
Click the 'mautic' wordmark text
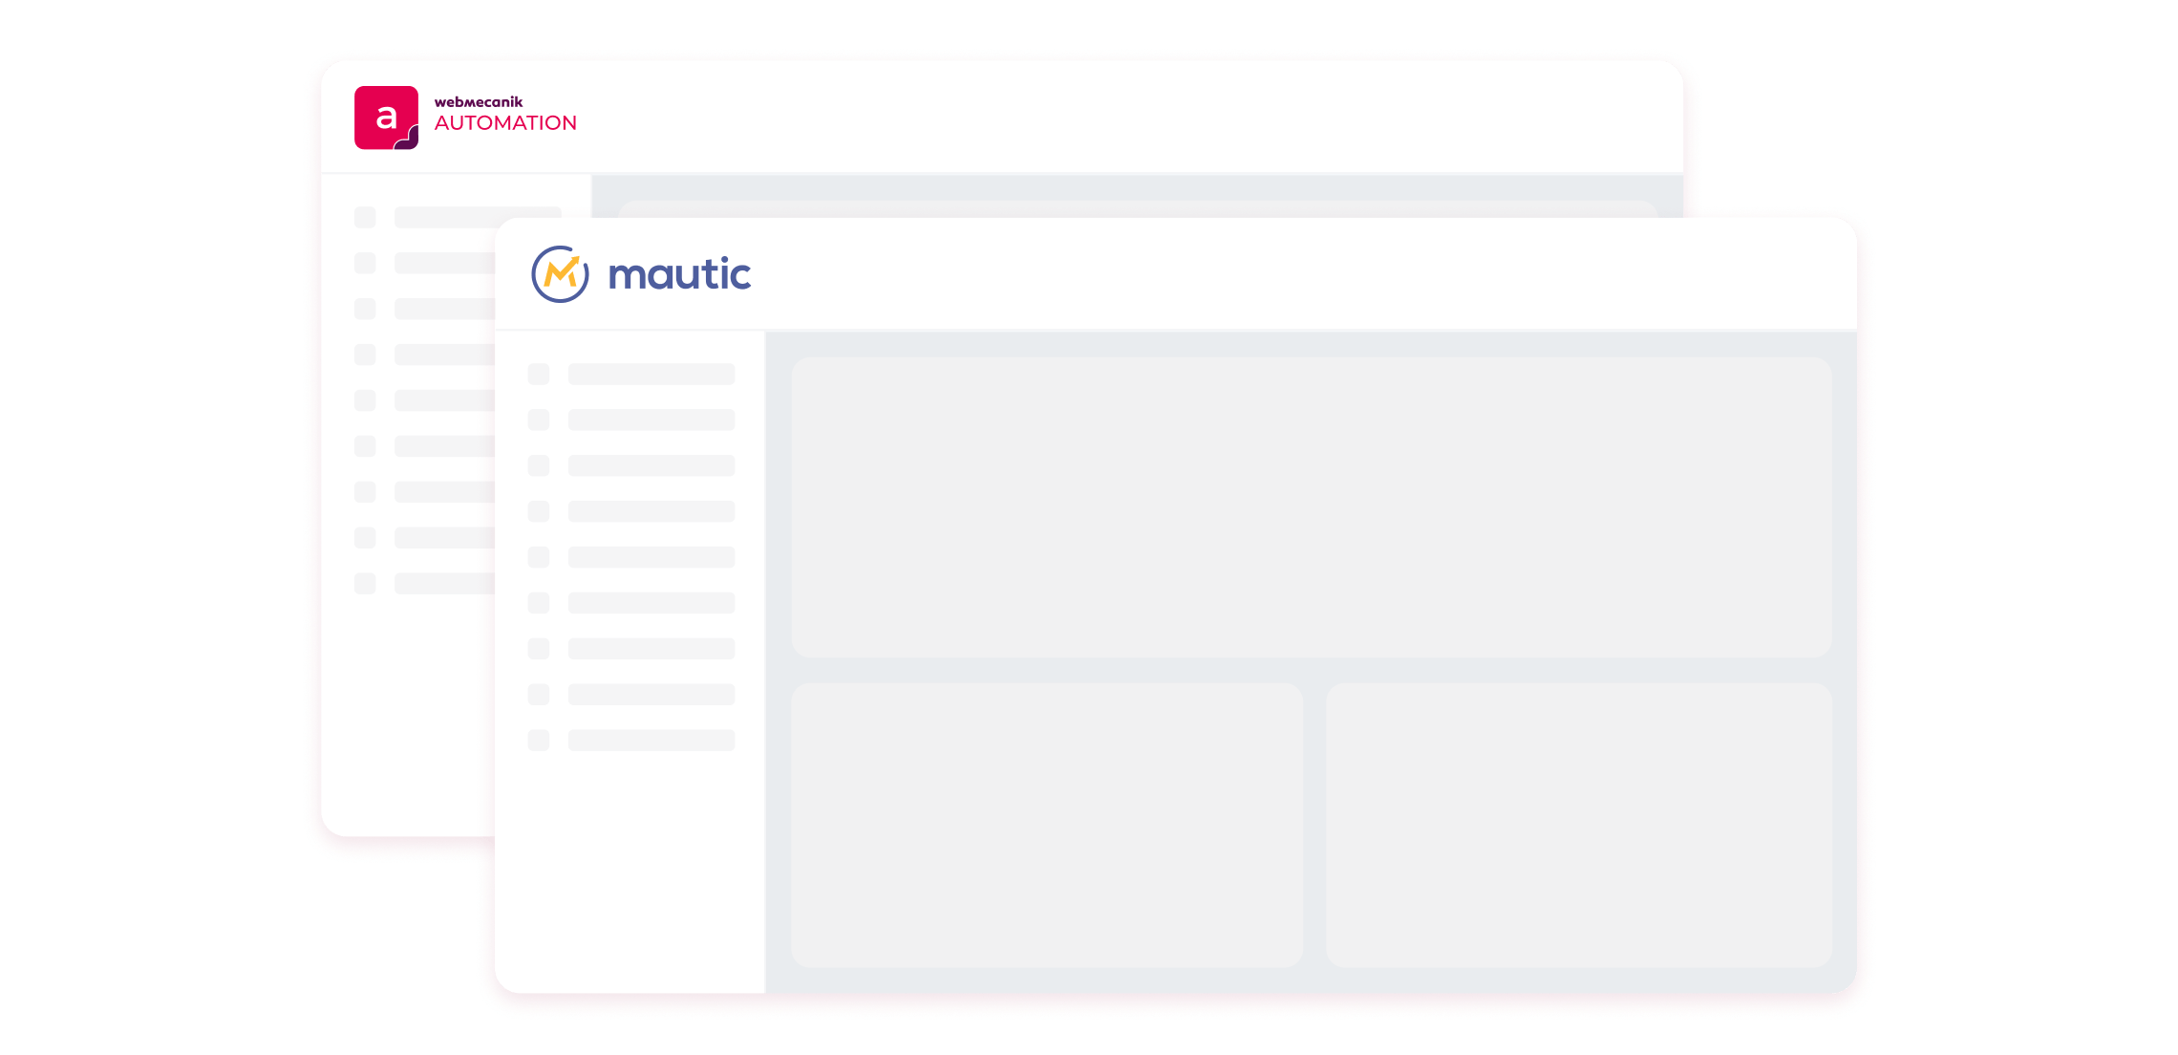(679, 274)
